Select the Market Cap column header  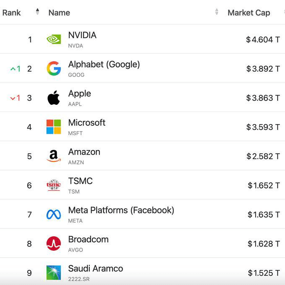248,13
